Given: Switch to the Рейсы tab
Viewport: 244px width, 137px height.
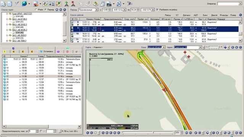Looking at the screenshot, I should click(168, 15).
